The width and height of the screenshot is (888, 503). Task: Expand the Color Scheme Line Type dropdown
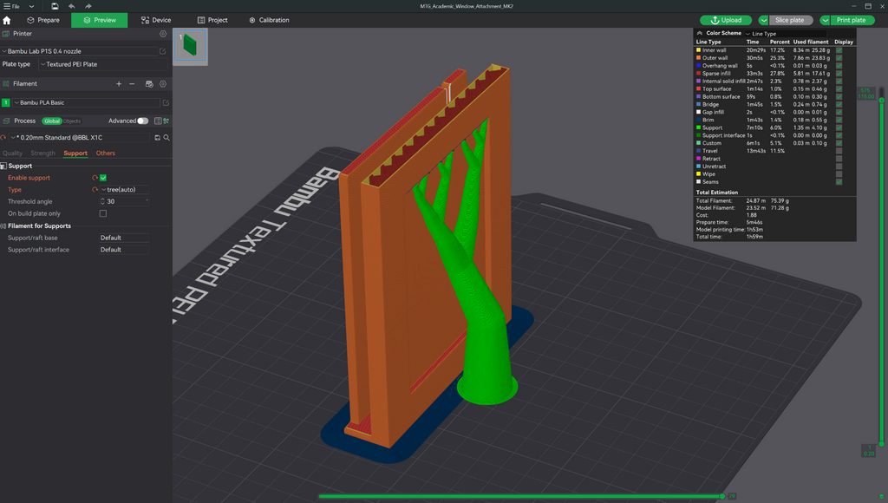[x=787, y=34]
